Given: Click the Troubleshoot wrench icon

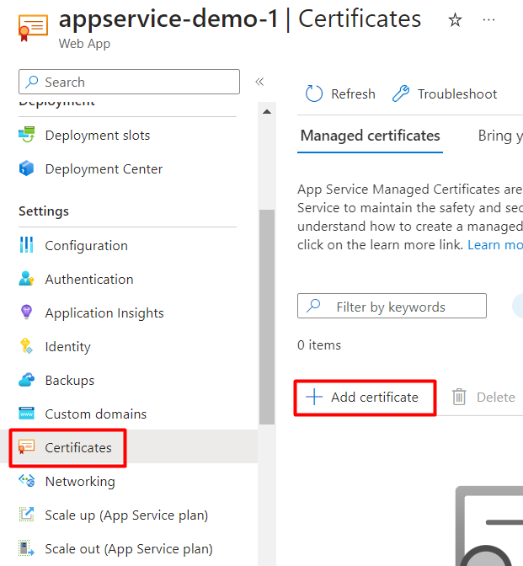Looking at the screenshot, I should pyautogui.click(x=401, y=93).
